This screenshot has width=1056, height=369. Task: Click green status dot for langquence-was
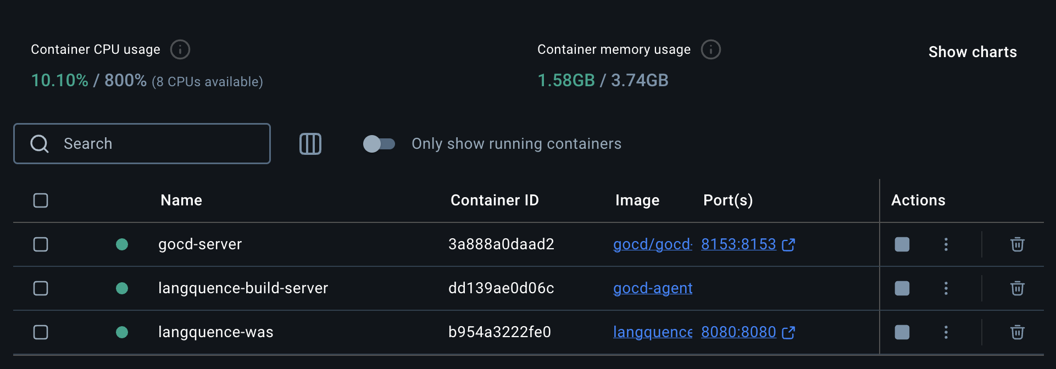tap(122, 332)
